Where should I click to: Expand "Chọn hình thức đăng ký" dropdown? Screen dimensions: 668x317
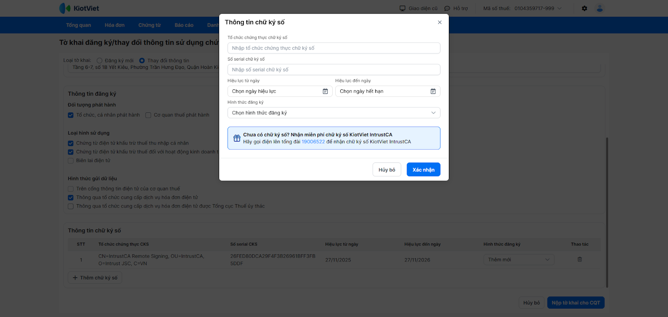(x=334, y=113)
